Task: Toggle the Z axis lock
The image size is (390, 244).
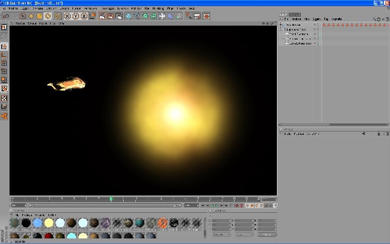Action: [84, 16]
